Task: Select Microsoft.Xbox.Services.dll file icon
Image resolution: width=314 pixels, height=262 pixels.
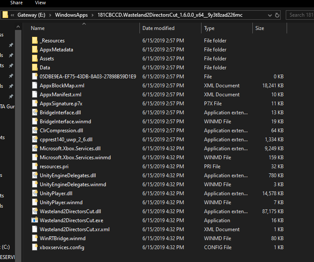Action: [x=35, y=149]
